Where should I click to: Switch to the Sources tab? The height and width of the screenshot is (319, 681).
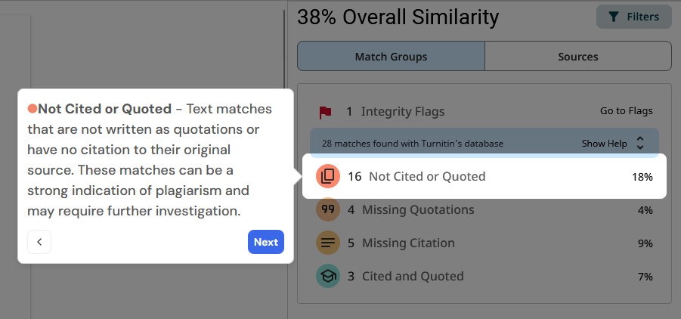[x=578, y=57]
